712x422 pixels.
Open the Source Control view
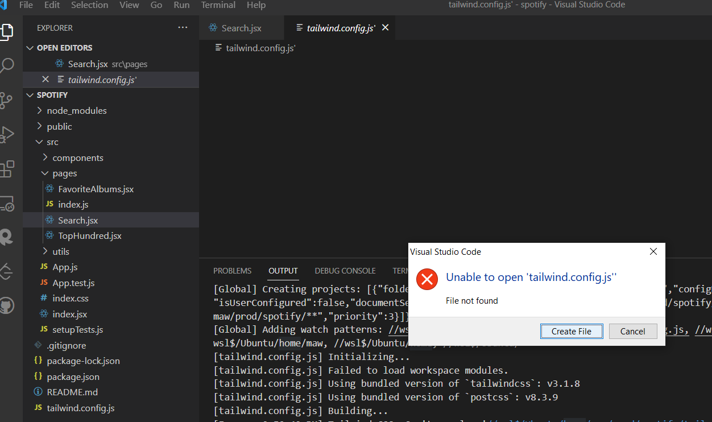[x=6, y=100]
